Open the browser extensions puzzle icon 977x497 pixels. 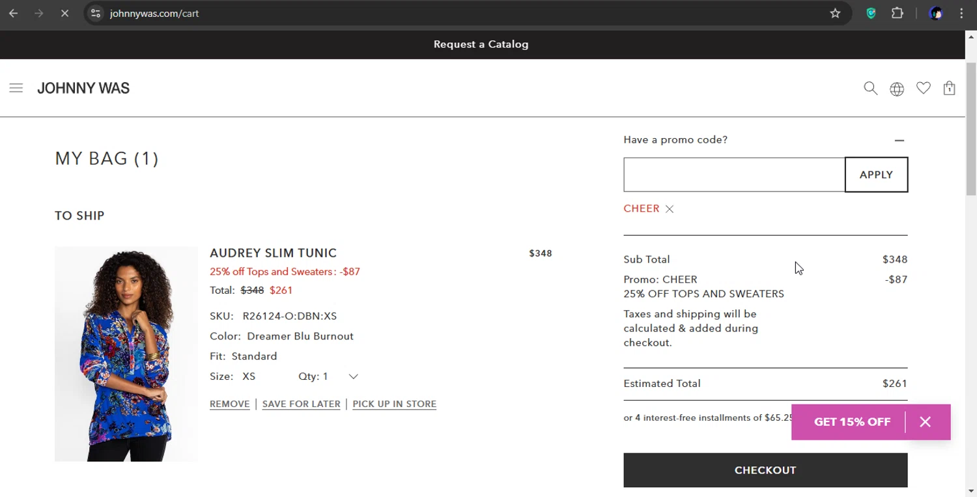(x=898, y=13)
